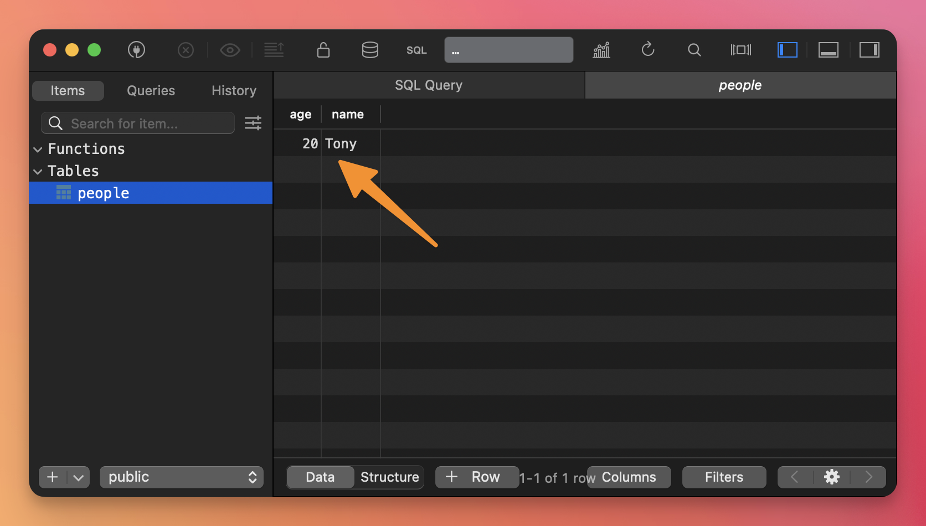Click the connection plug icon
Image resolution: width=926 pixels, height=526 pixels.
tap(136, 50)
